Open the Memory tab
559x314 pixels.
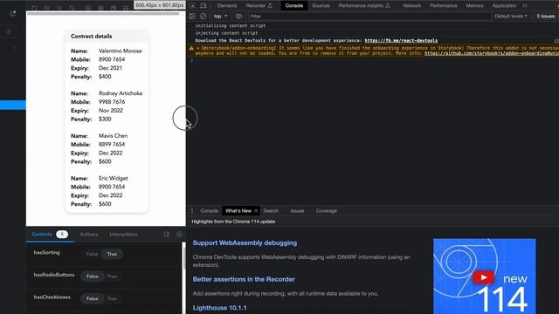coord(475,6)
